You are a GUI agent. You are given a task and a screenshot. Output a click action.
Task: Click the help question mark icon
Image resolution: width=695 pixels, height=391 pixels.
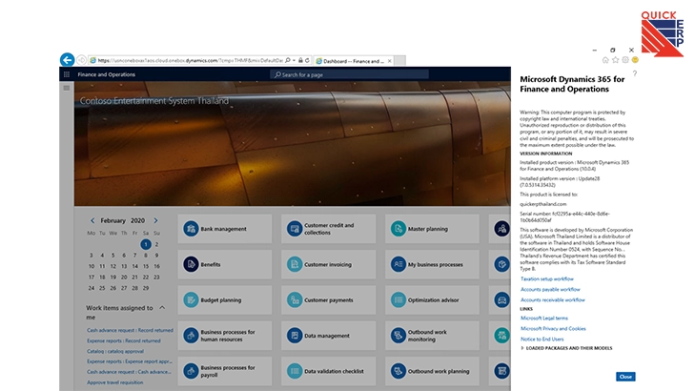(635, 73)
